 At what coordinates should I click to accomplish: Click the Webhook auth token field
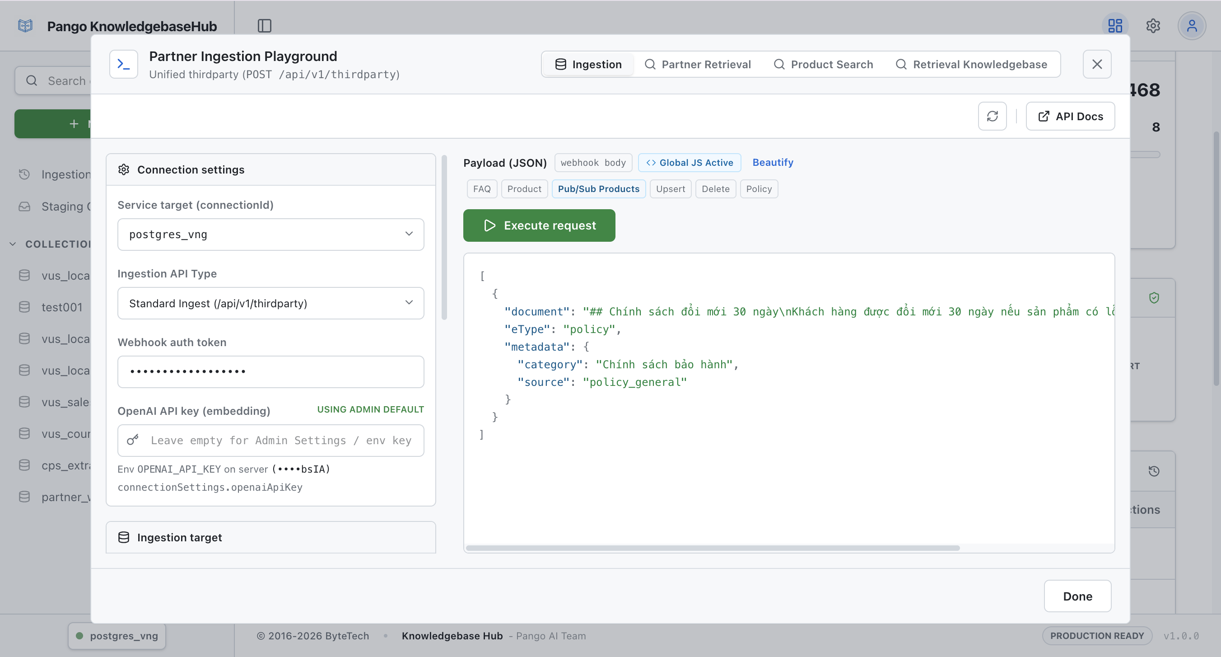pos(270,372)
